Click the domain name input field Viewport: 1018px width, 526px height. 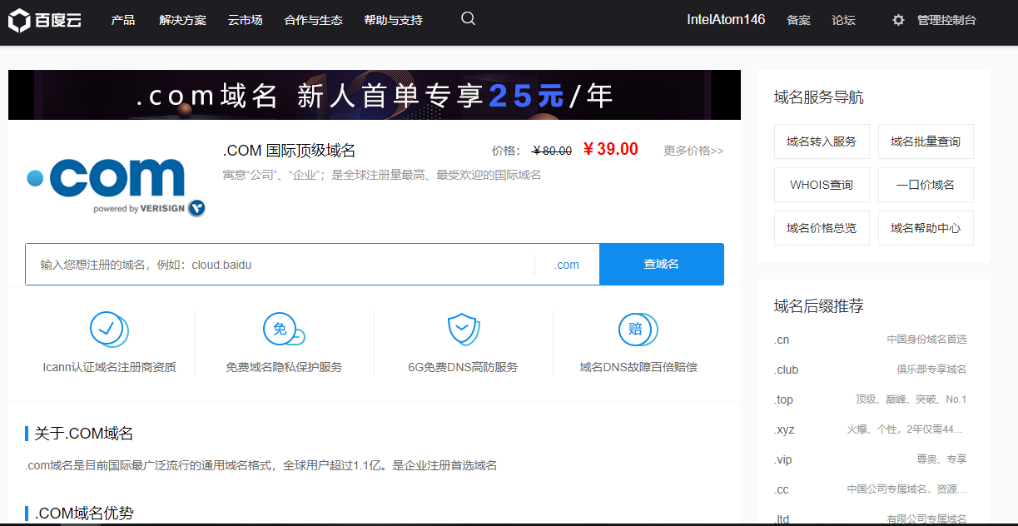pyautogui.click(x=281, y=265)
